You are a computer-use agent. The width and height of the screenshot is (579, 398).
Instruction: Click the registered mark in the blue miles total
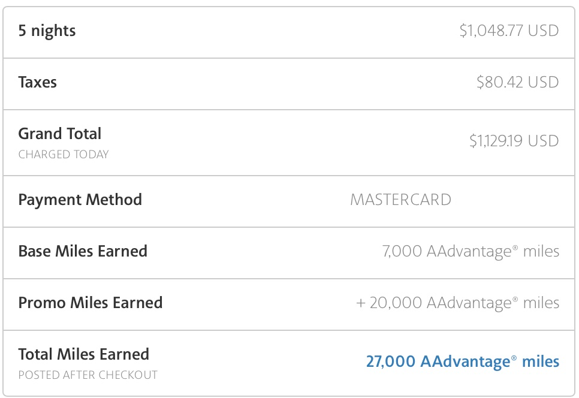pos(514,358)
